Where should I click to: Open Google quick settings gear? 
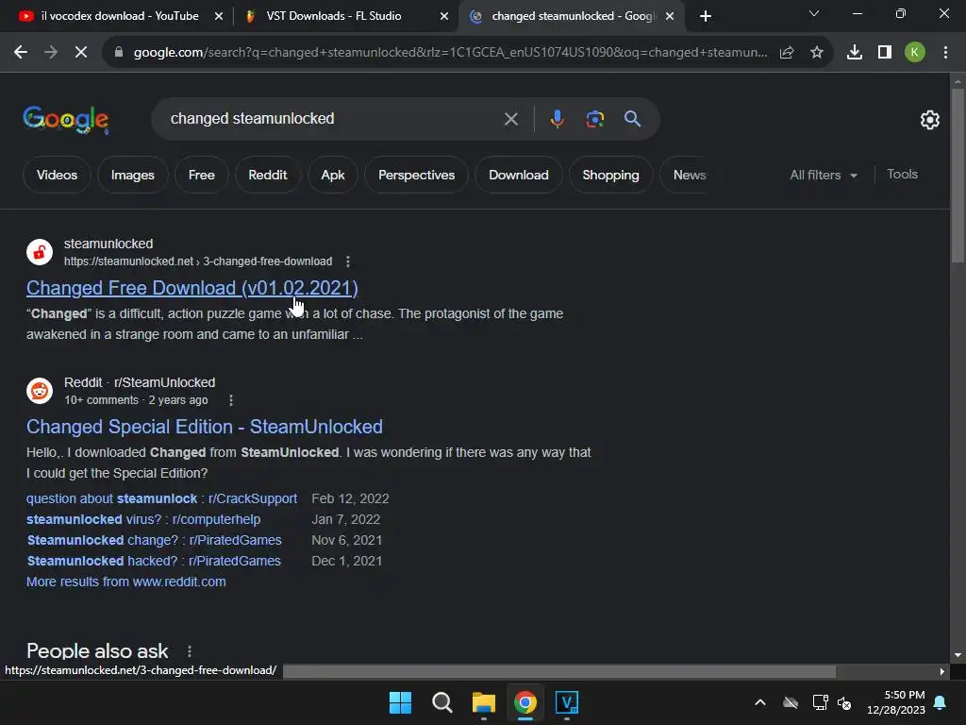(929, 120)
